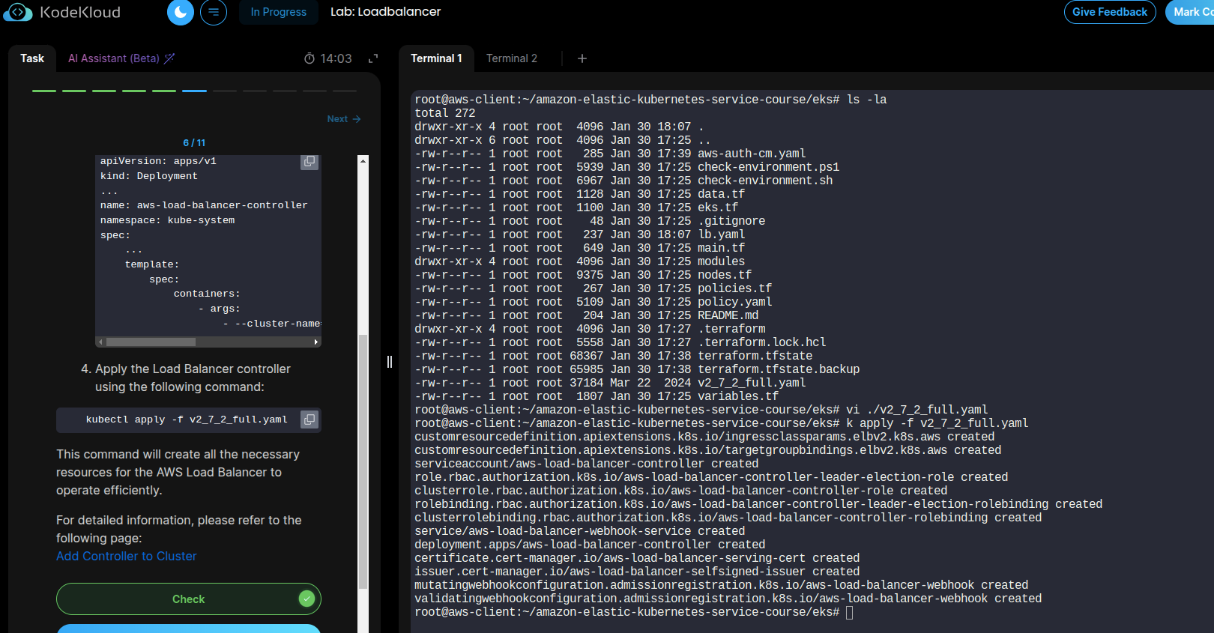1214x633 pixels.
Task: Switch to the Task tab
Action: coord(32,58)
